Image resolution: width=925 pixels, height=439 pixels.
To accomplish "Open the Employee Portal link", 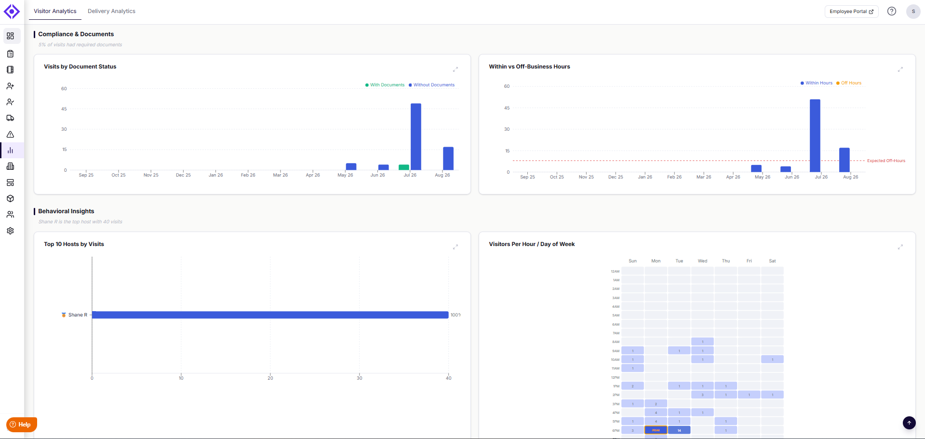I will tap(851, 12).
